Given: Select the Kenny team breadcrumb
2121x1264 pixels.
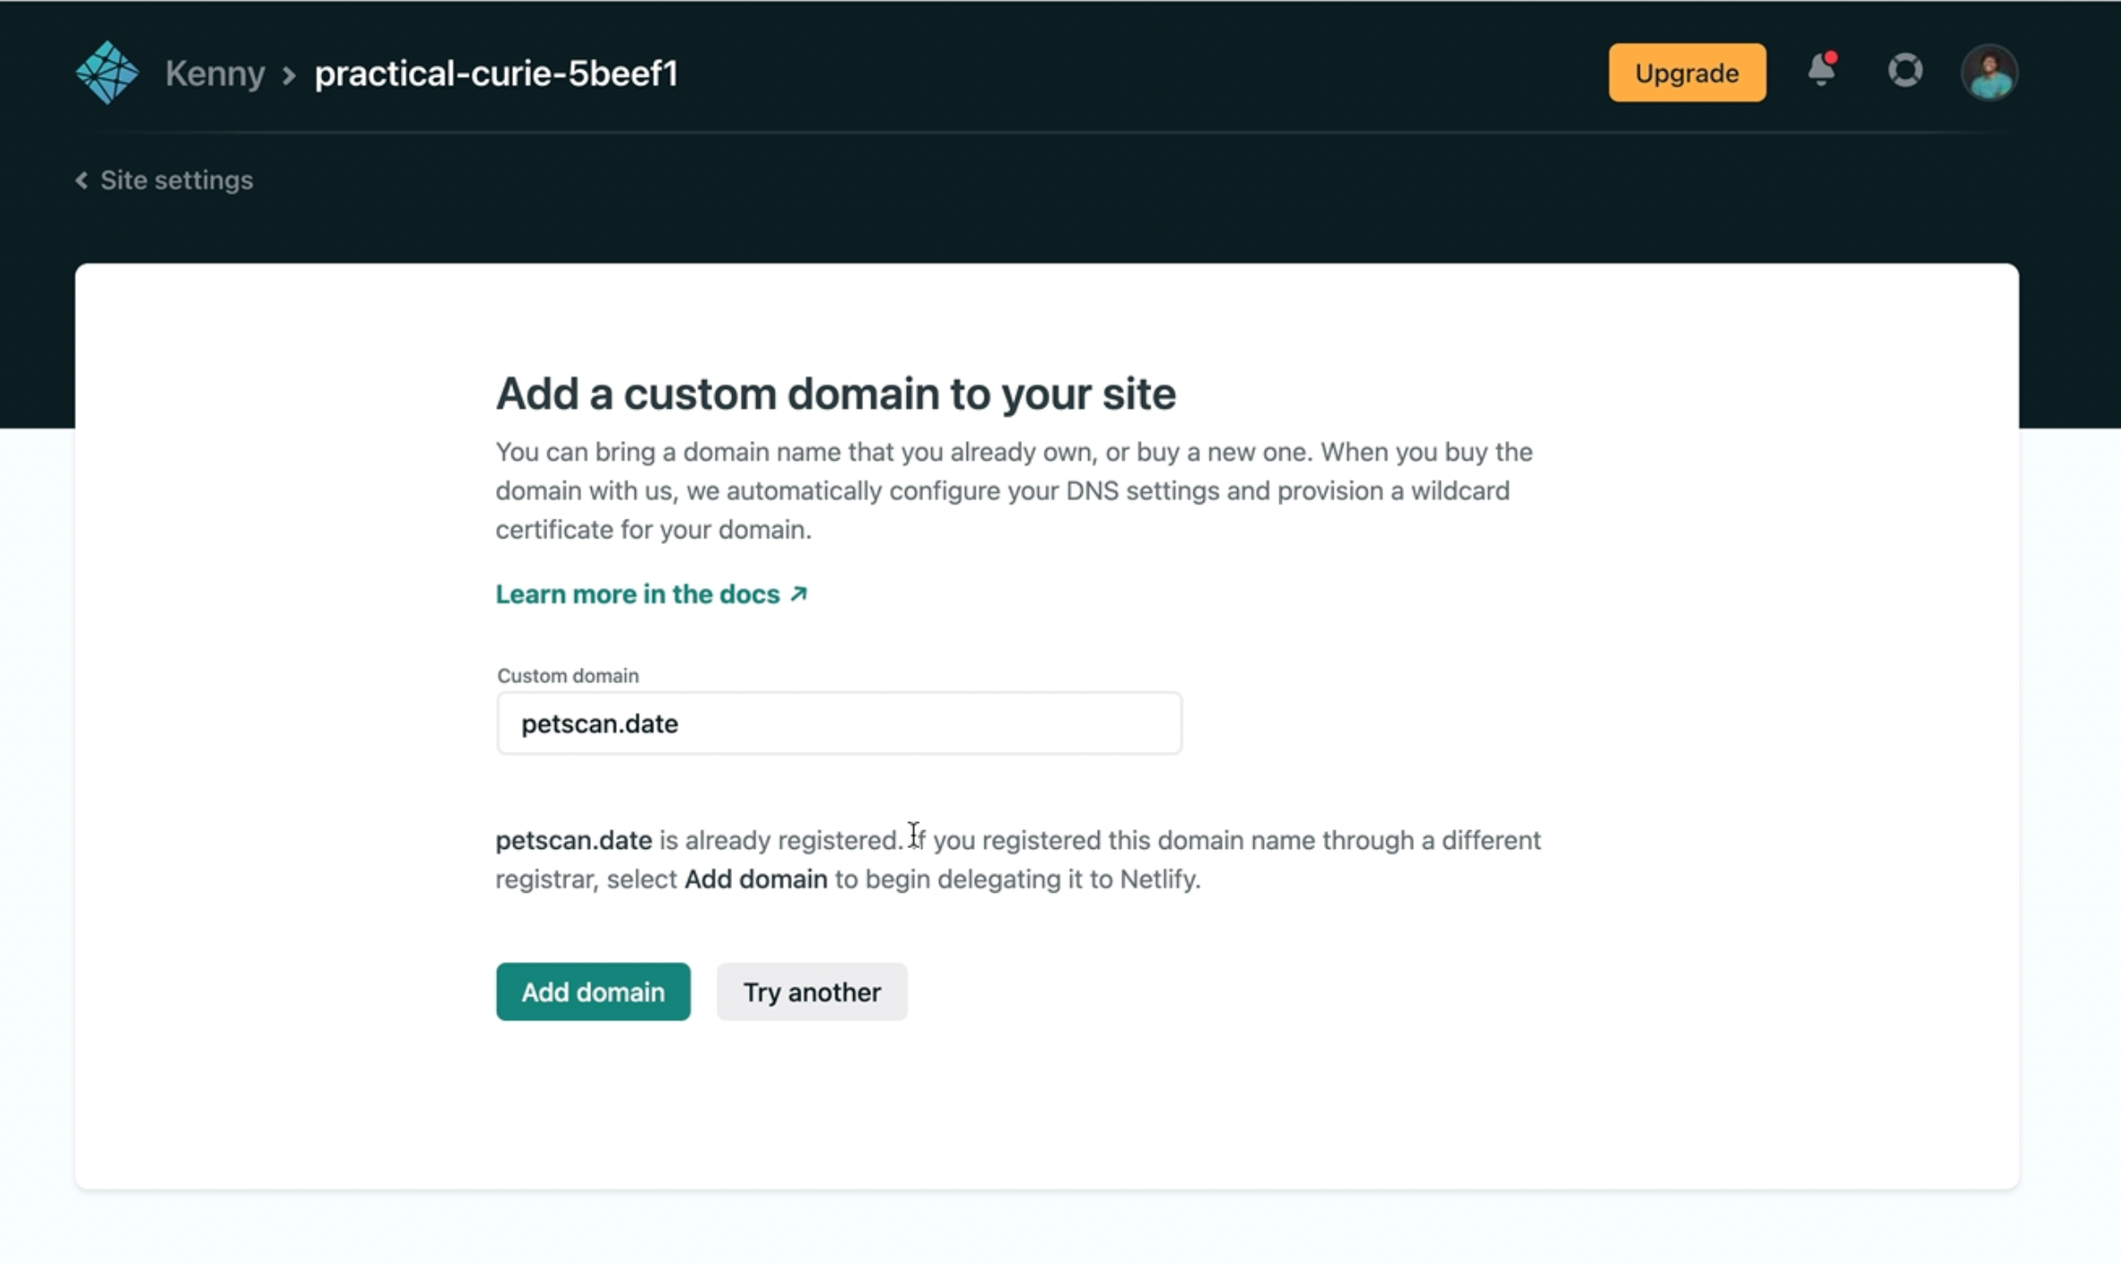Looking at the screenshot, I should click(214, 72).
